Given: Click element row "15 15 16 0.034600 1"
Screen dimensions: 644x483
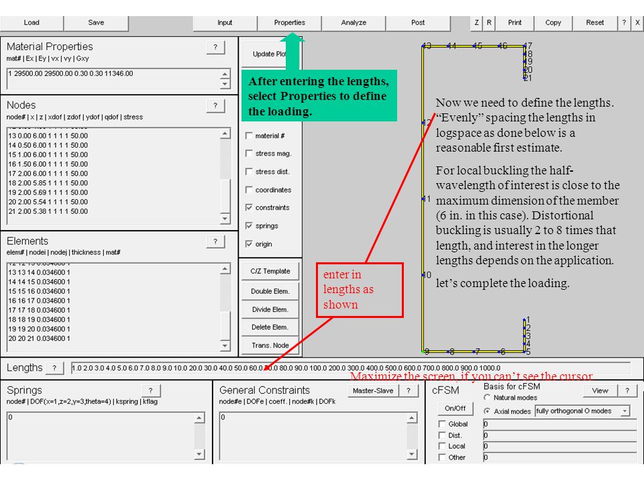Looking at the screenshot, I should (39, 291).
